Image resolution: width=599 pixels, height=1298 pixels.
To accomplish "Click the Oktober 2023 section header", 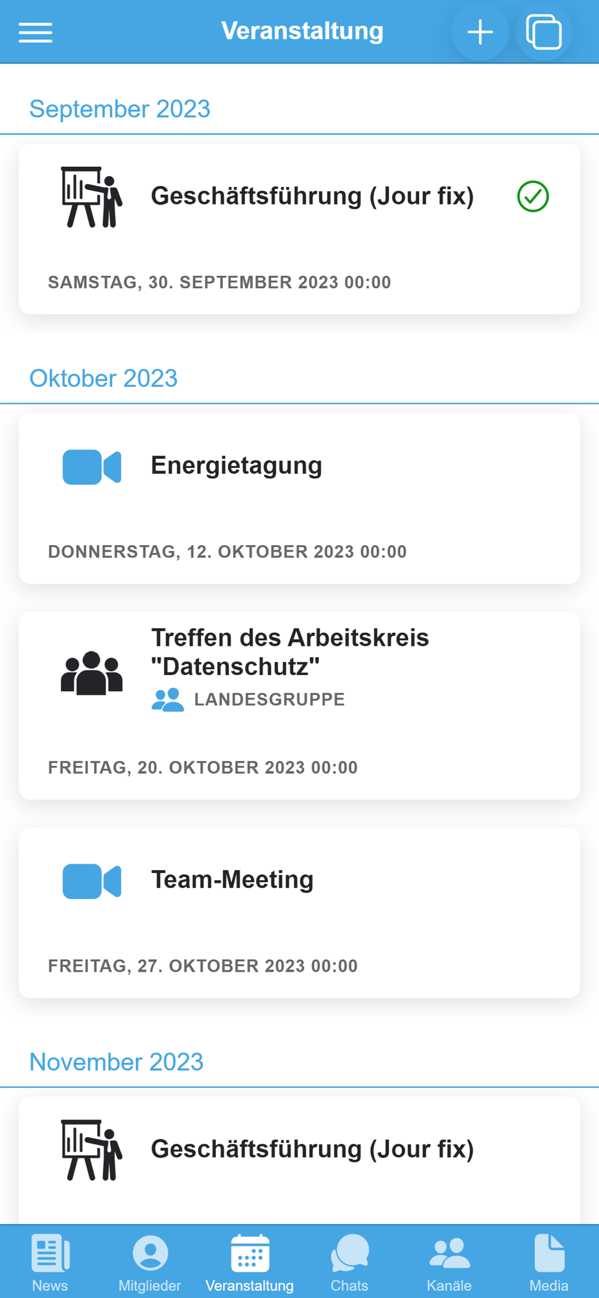I will 104,378.
